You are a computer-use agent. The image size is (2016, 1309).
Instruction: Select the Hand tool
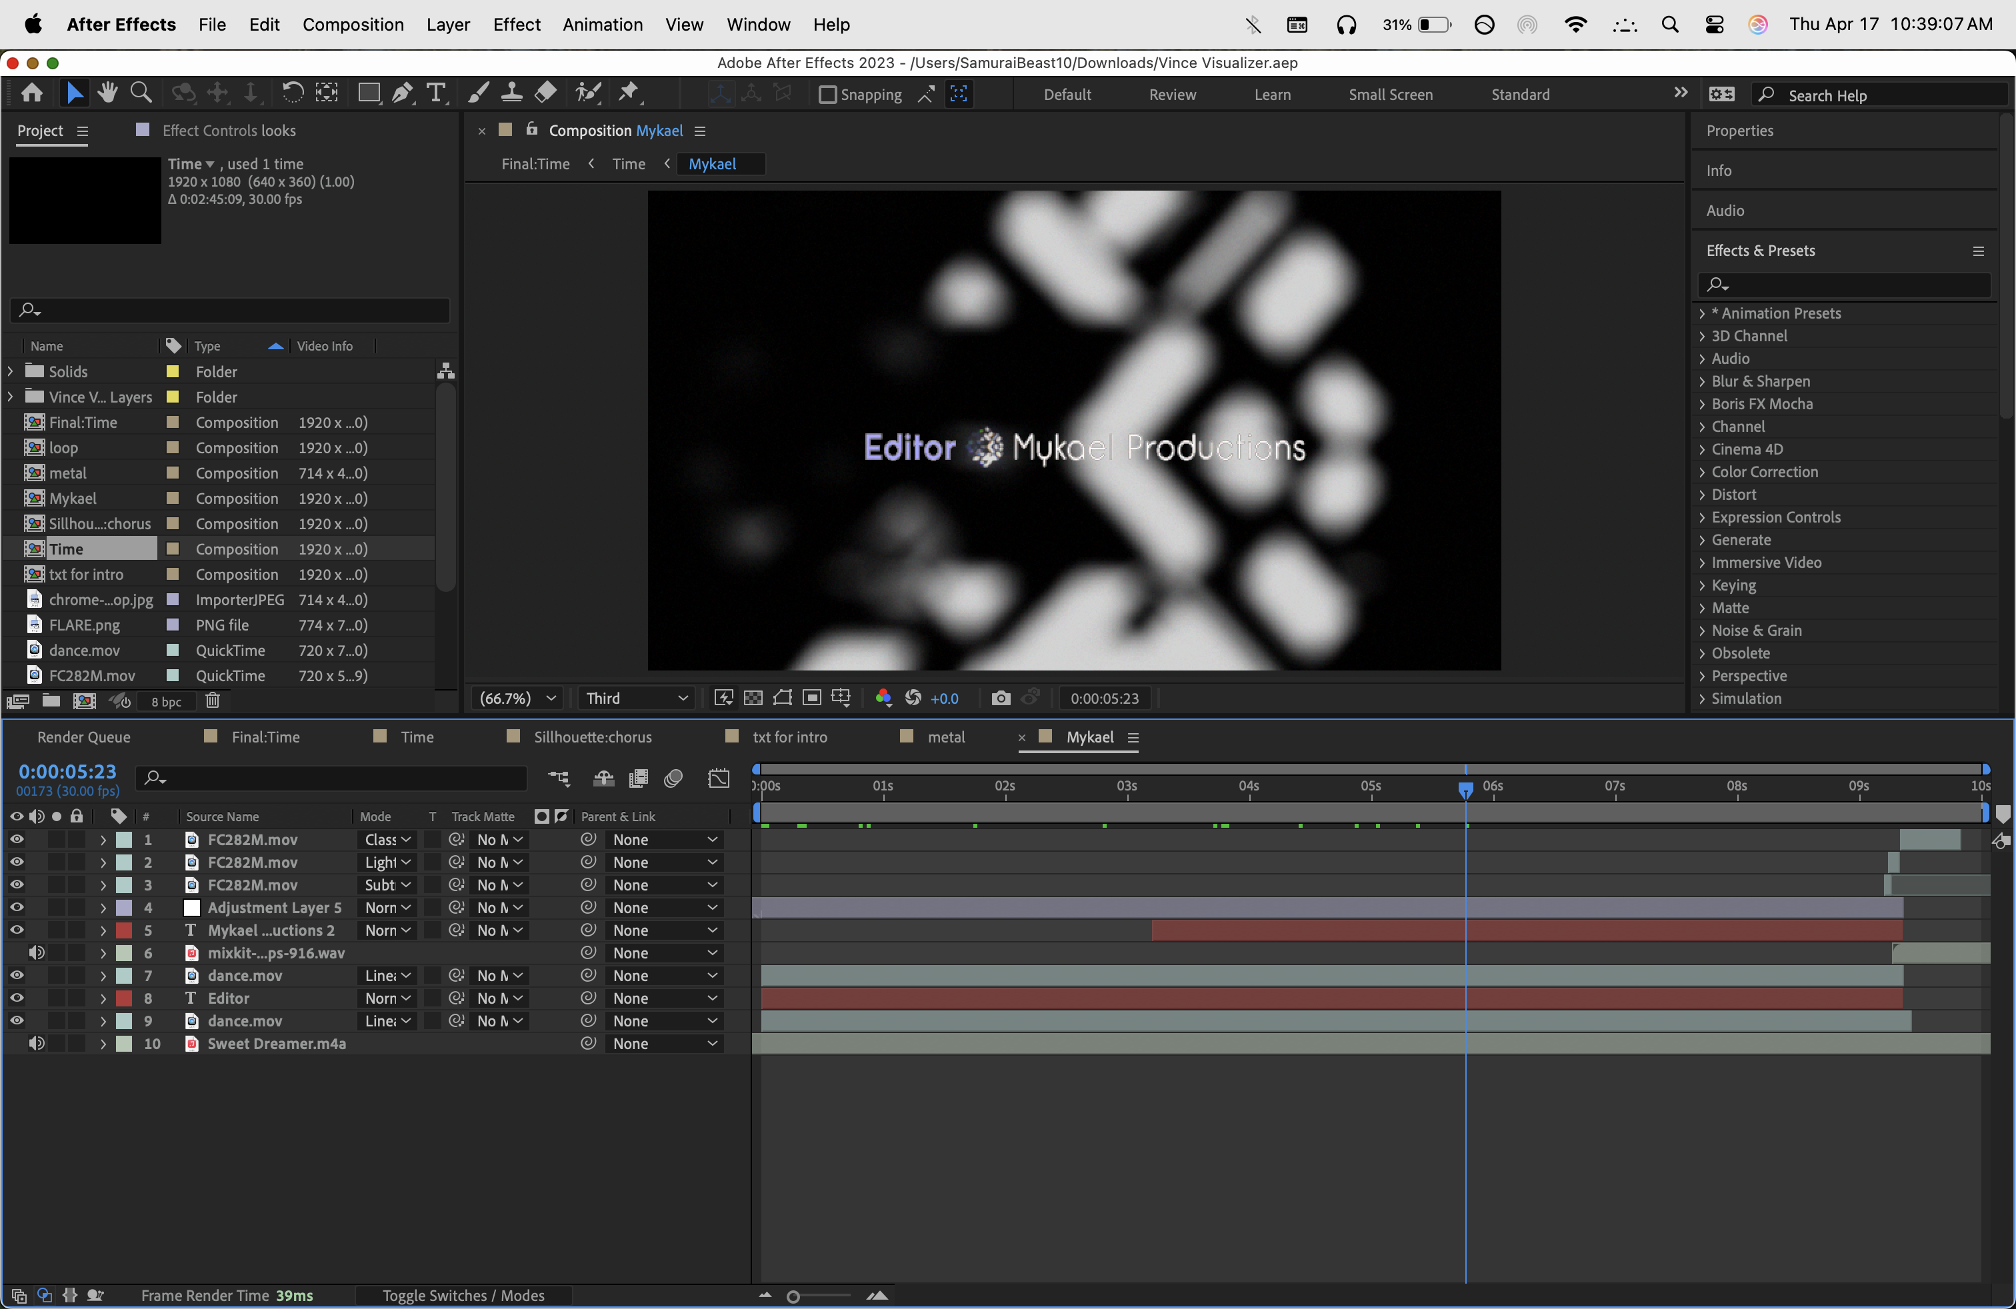coord(107,93)
